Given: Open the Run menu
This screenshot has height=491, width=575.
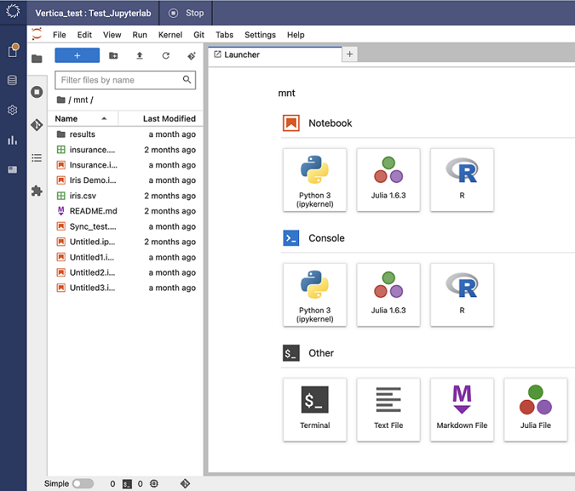Looking at the screenshot, I should 139,34.
